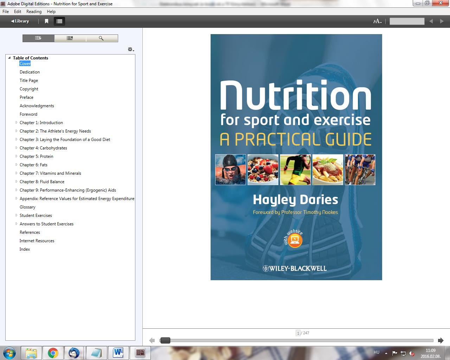This screenshot has width=450, height=360.
Task: Go to next page with bottom right arrow
Action: (441, 340)
